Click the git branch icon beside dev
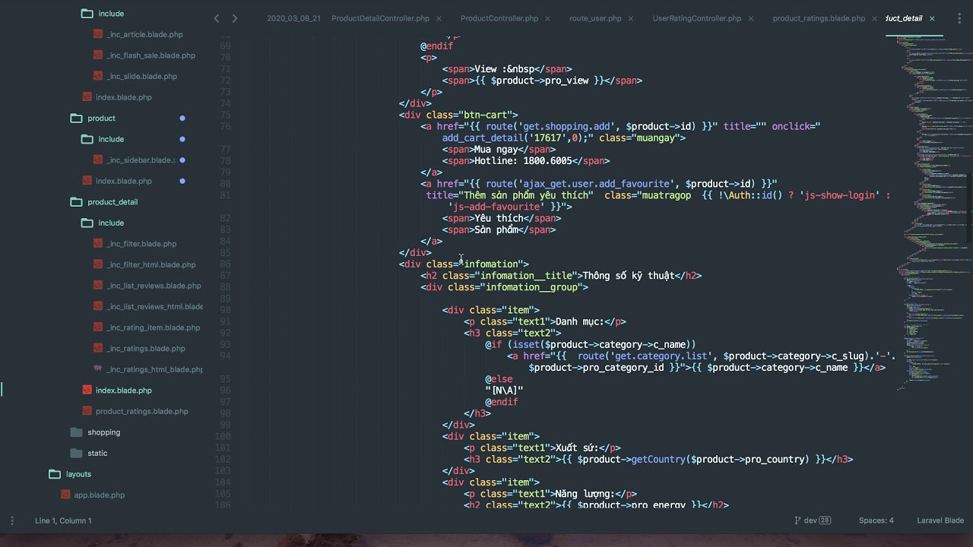 click(797, 520)
